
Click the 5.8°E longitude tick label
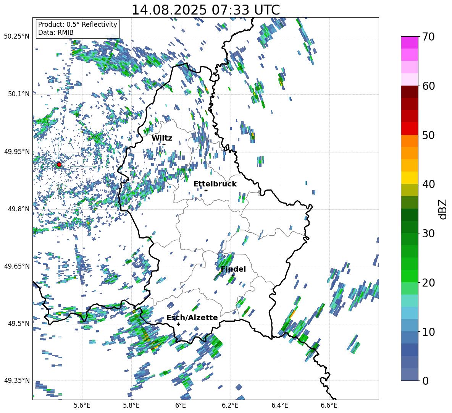[131, 405]
